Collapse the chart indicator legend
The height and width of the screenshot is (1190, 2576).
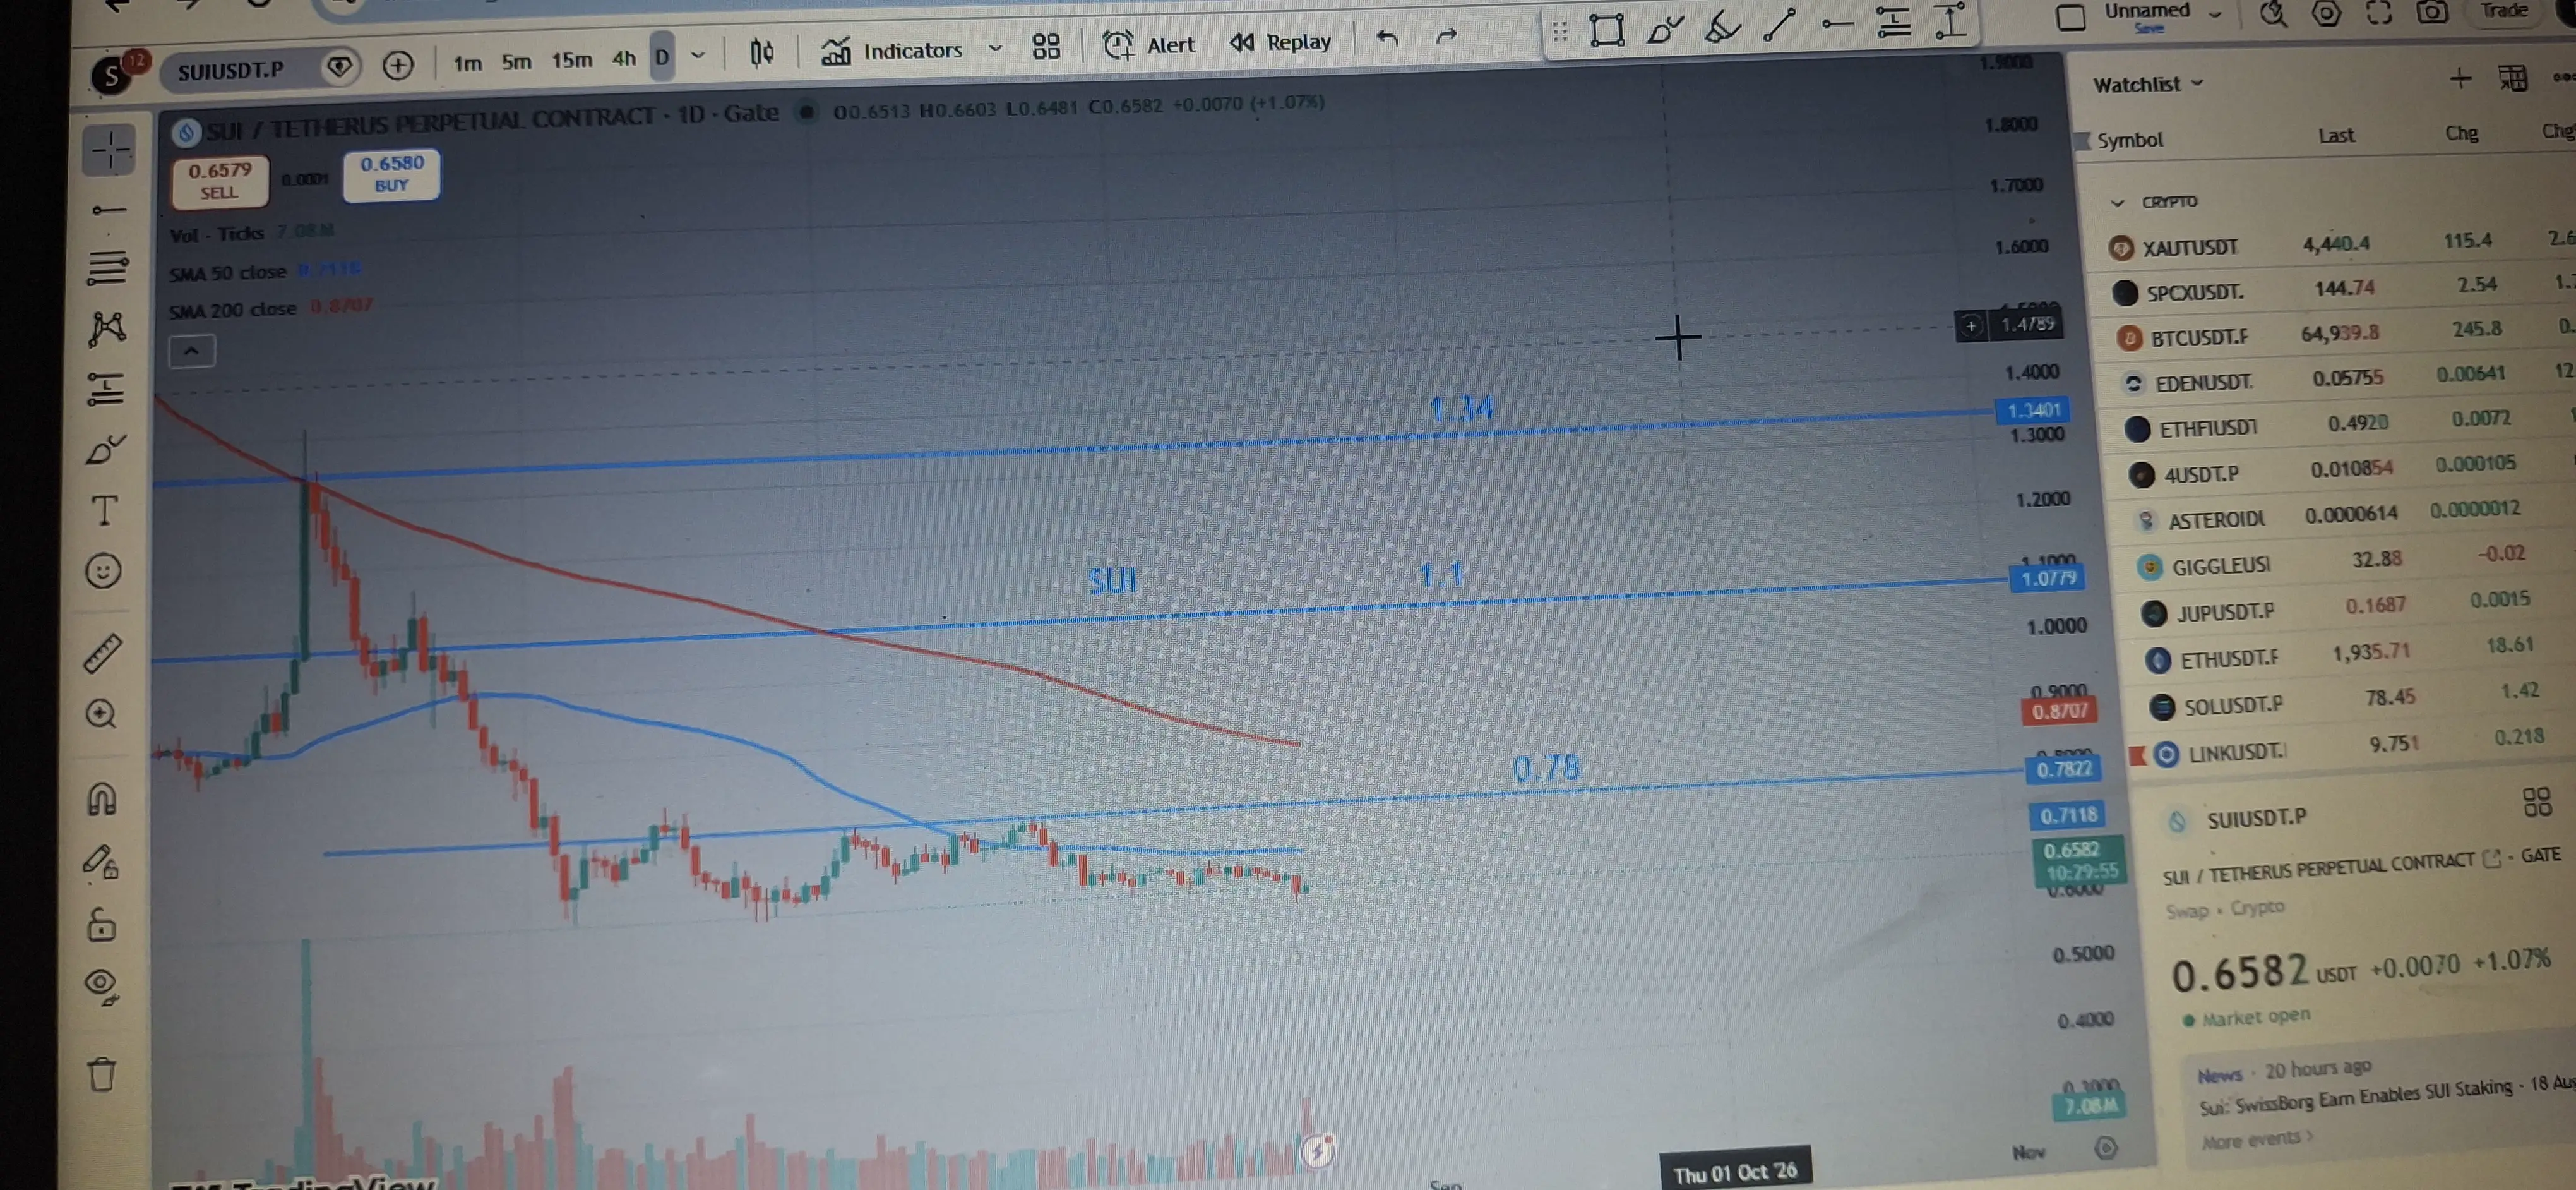coord(191,351)
